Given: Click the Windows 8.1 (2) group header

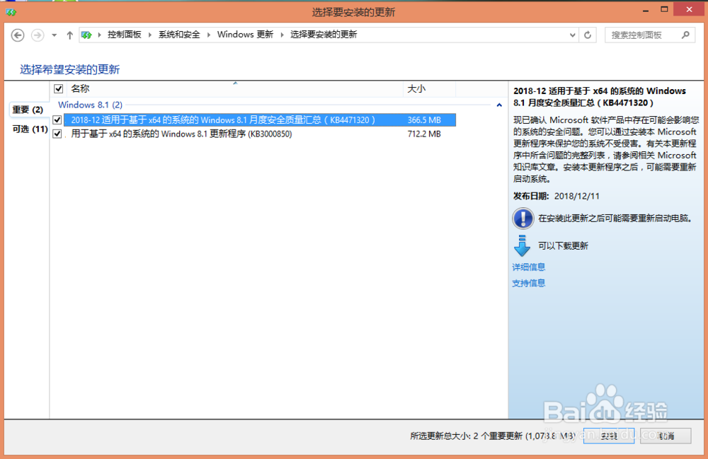Looking at the screenshot, I should 91,105.
